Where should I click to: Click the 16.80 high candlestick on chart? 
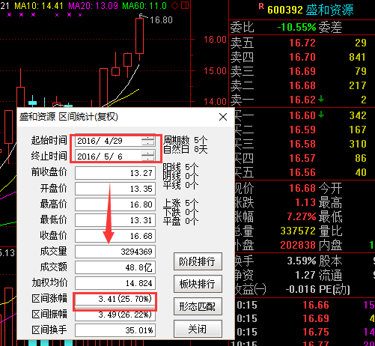(139, 36)
